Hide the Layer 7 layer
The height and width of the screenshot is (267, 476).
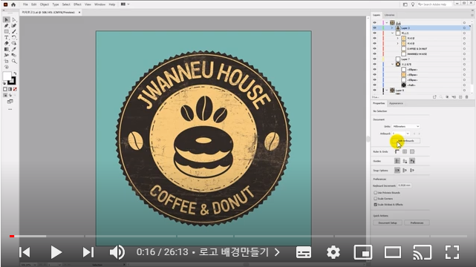(374, 59)
